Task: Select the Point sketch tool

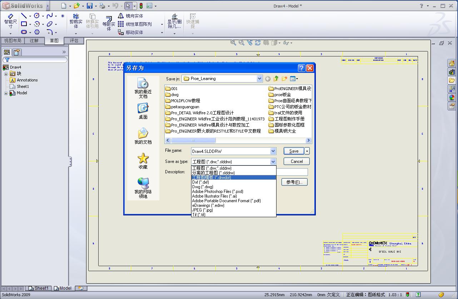Action: pos(63,16)
